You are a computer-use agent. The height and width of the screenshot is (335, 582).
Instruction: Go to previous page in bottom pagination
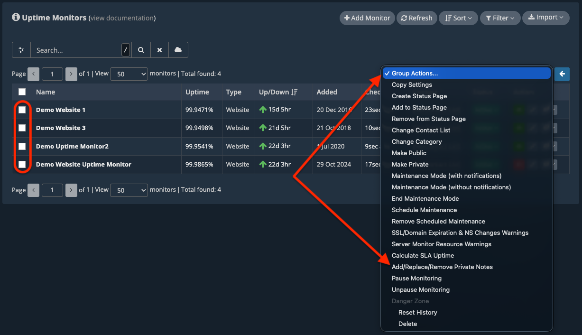(33, 190)
